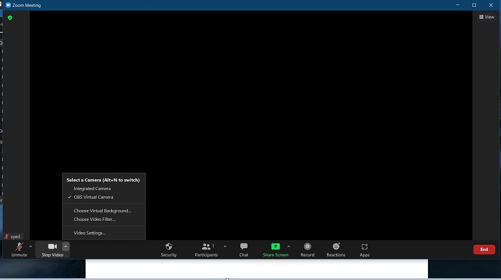The width and height of the screenshot is (501, 280).
Task: Open Zoom Apps
Action: [365, 249]
